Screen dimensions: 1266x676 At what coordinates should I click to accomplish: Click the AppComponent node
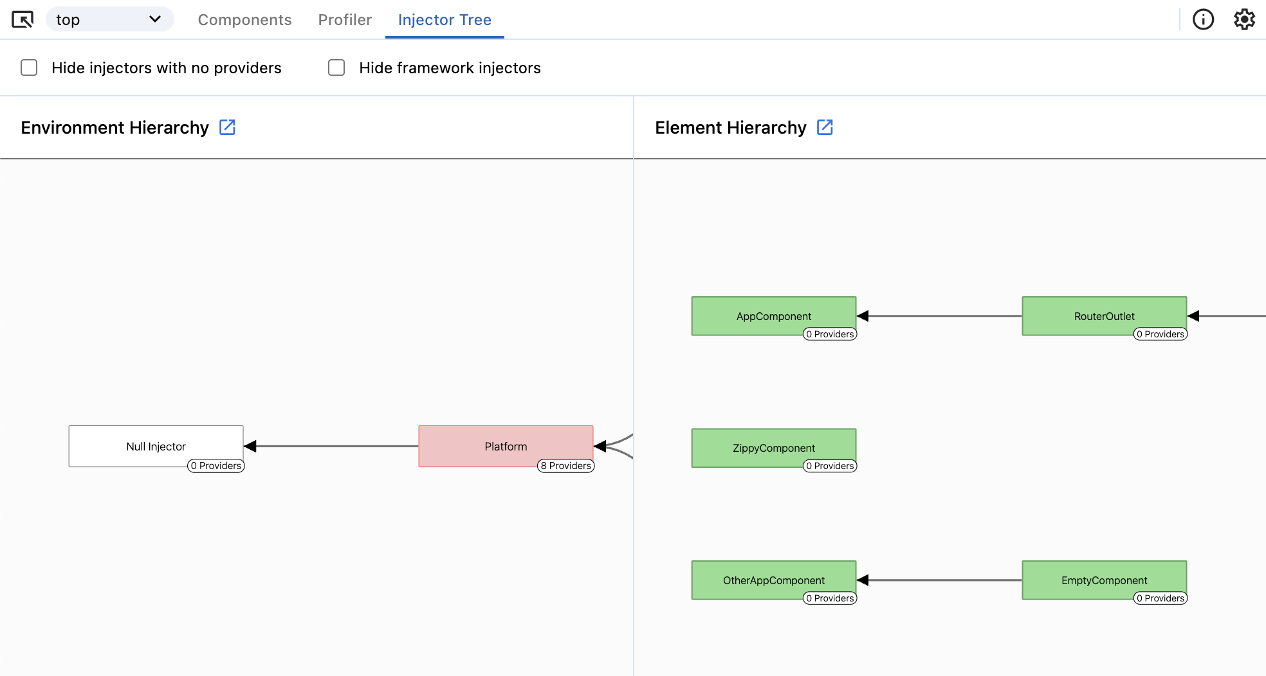click(x=773, y=316)
